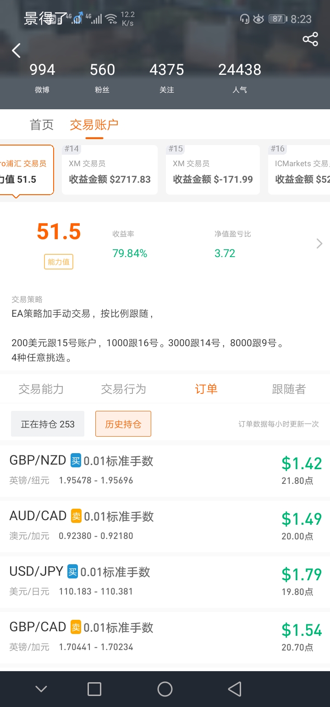The image size is (330, 707).
Task: Show 正在持仓 253 orders
Action: point(48,424)
